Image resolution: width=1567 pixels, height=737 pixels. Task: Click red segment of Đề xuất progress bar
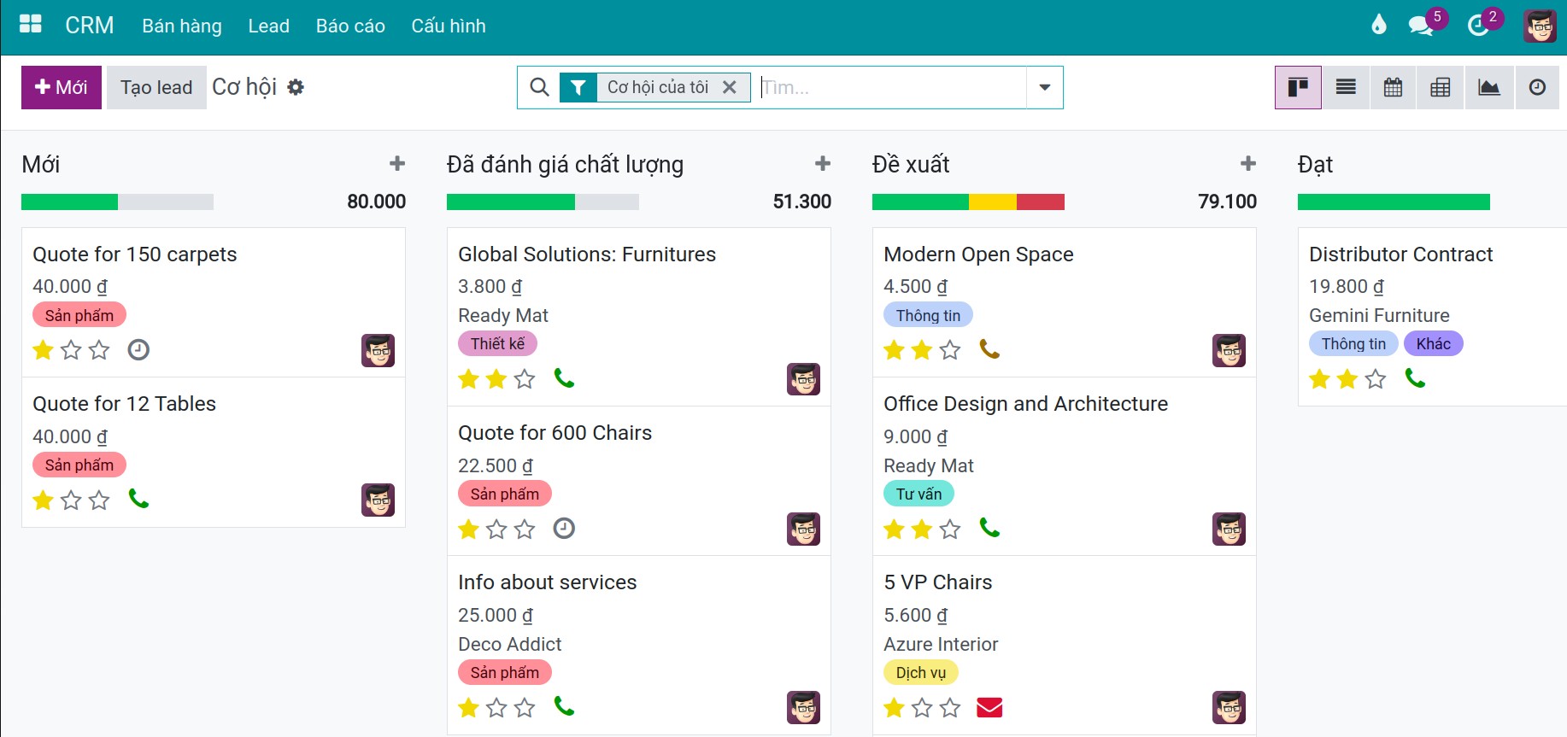tap(1041, 202)
